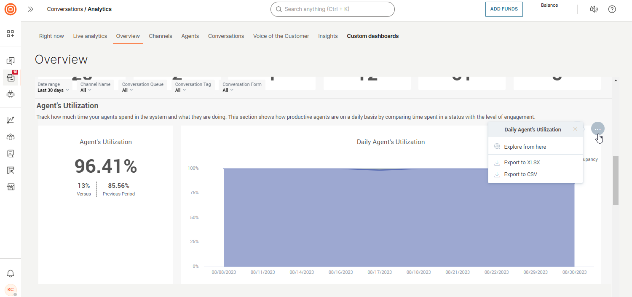Open the Analytics chart icon in the sidebar
This screenshot has width=632, height=297.
coord(11,119)
